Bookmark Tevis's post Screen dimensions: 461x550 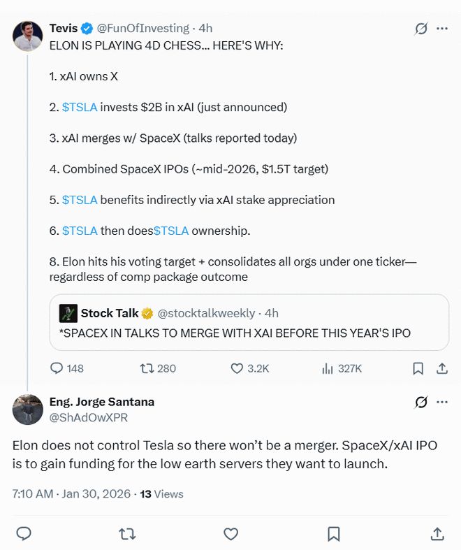[x=418, y=368]
